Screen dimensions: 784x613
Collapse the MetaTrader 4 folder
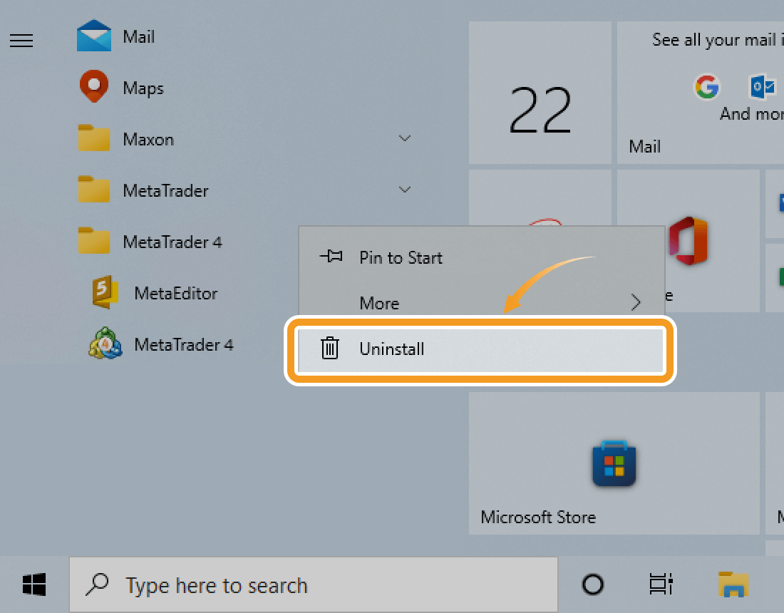tap(171, 242)
